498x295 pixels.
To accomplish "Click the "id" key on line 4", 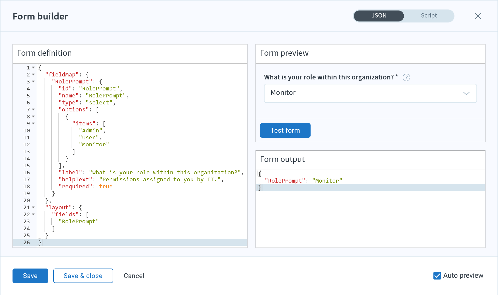I will [x=65, y=88].
